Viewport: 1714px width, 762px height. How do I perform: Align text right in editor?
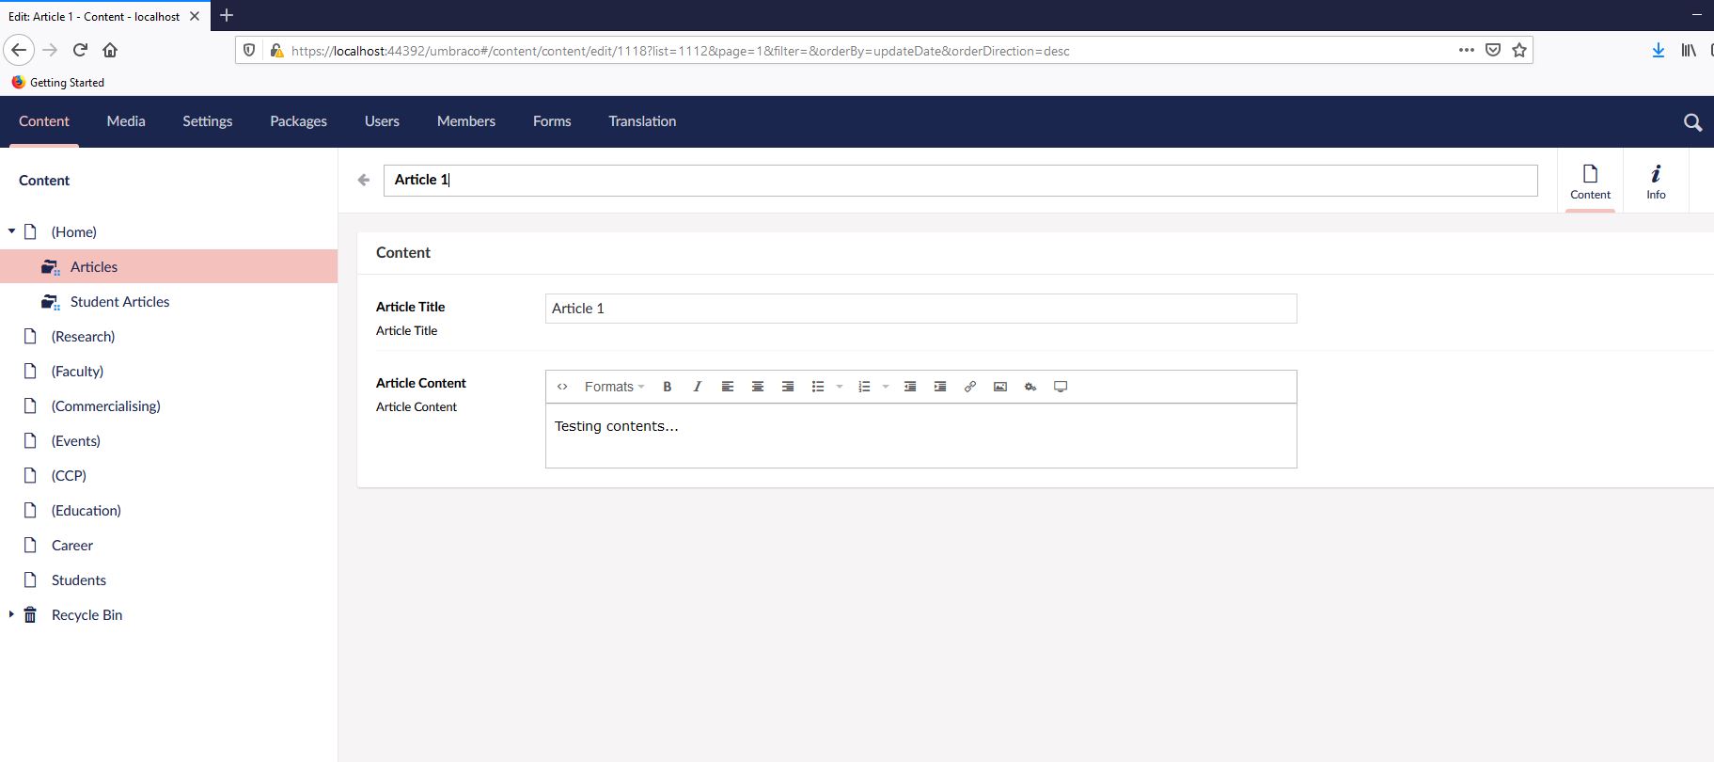point(788,387)
